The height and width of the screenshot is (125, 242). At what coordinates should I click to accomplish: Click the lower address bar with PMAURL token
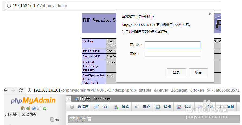coord(136,90)
